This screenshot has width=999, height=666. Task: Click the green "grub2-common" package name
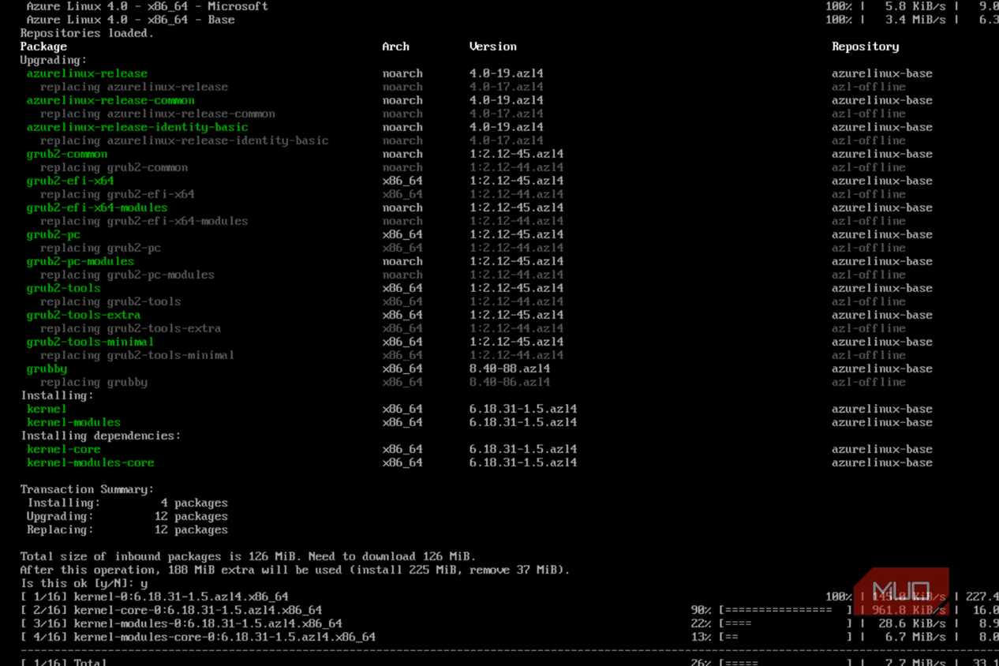(x=67, y=154)
